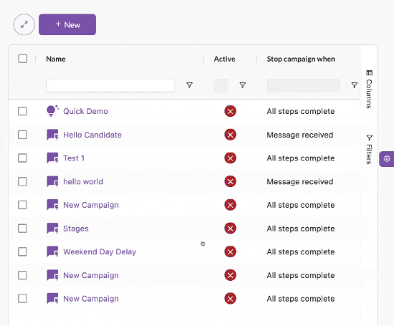Viewport: 394px width, 326px height.
Task: Expand the Filters side panel
Action: [x=369, y=149]
